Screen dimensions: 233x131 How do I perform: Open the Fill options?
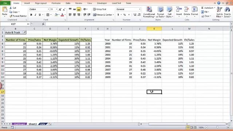pyautogui.click(x=205, y=12)
